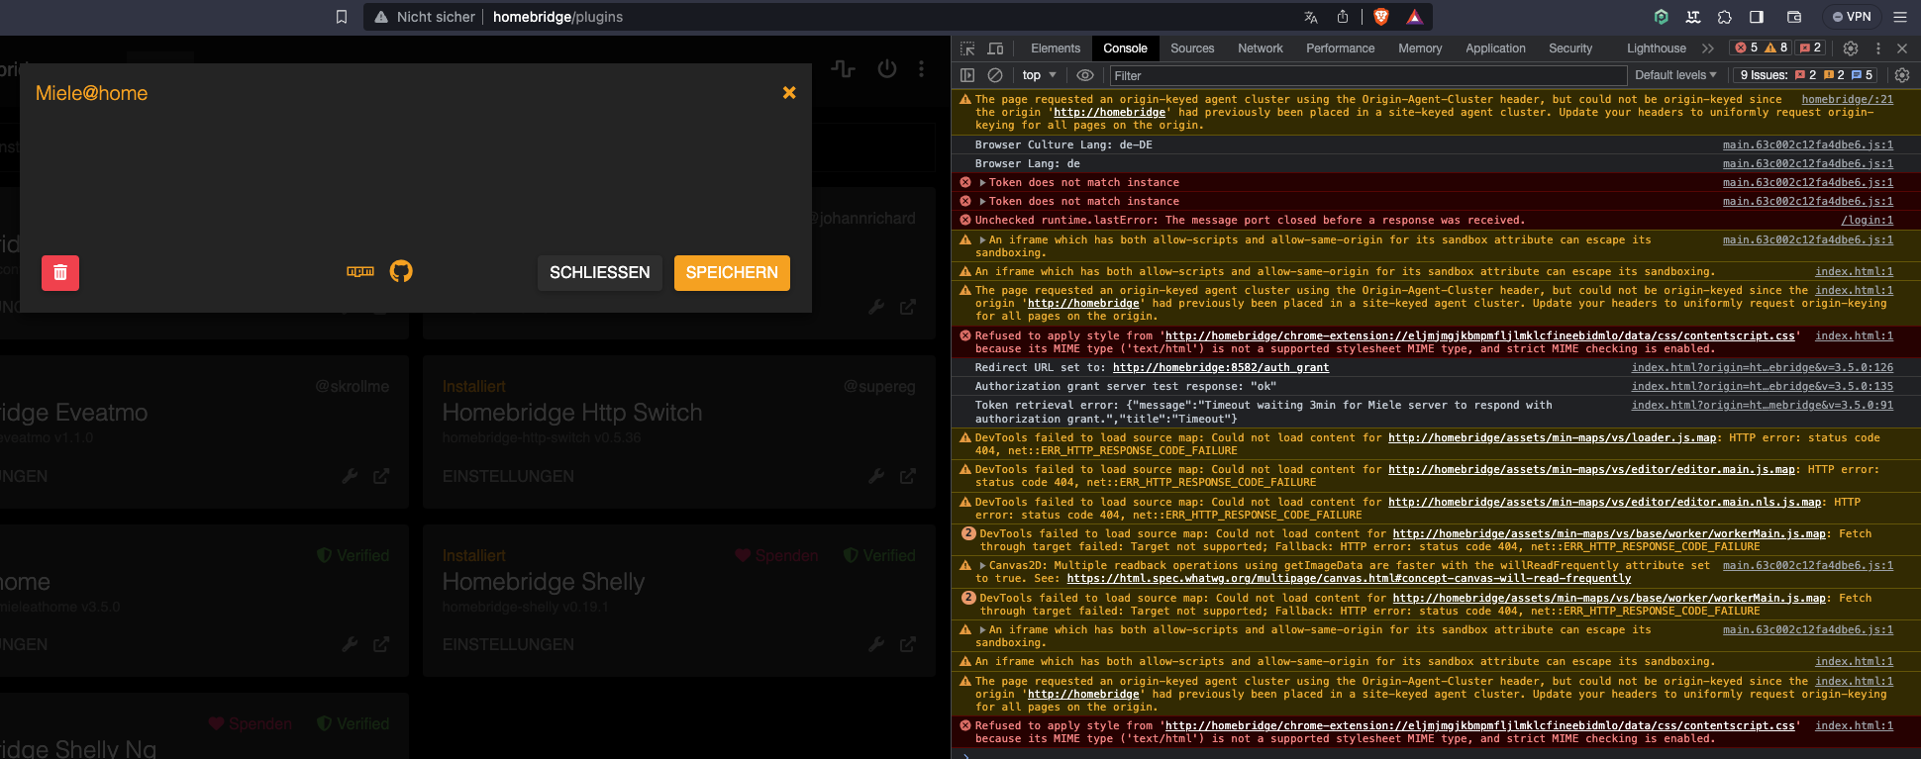Screen dimensions: 1921x759
Task: Select the inspect element picker icon
Action: [967, 48]
